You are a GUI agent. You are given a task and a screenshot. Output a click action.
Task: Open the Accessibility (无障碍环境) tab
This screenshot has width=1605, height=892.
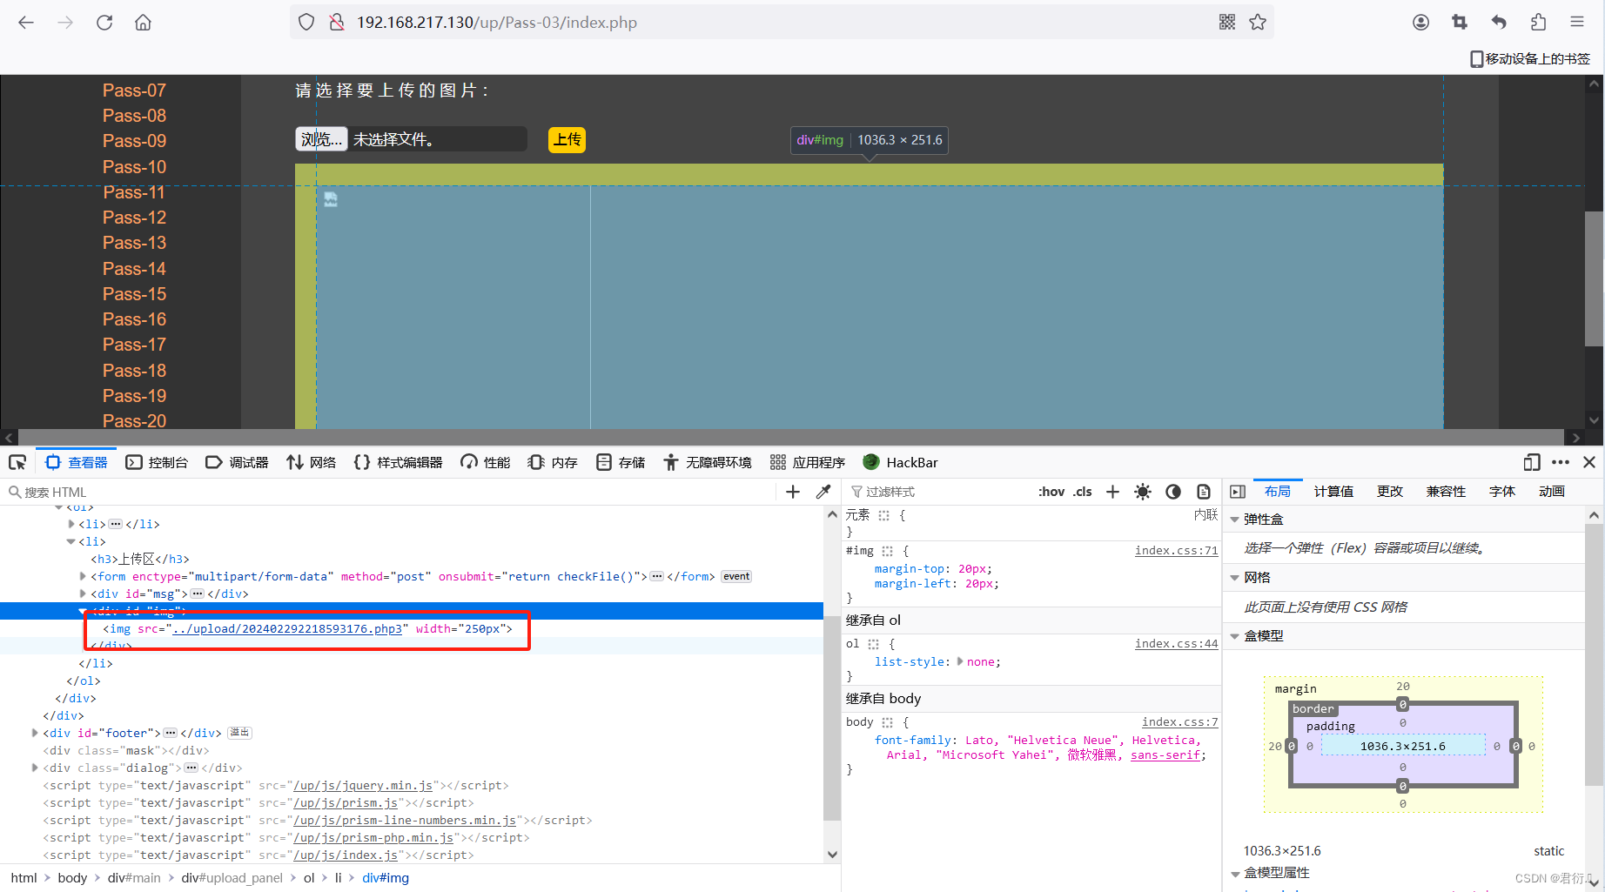[x=708, y=462]
